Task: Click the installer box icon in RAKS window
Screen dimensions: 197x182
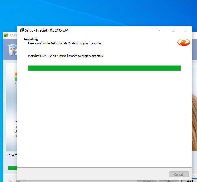Action: (x=13, y=50)
